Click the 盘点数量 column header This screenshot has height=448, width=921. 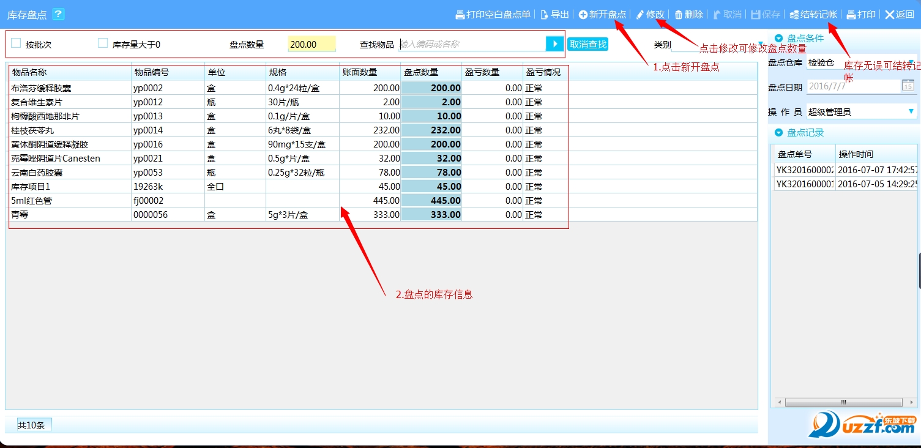[x=431, y=72]
